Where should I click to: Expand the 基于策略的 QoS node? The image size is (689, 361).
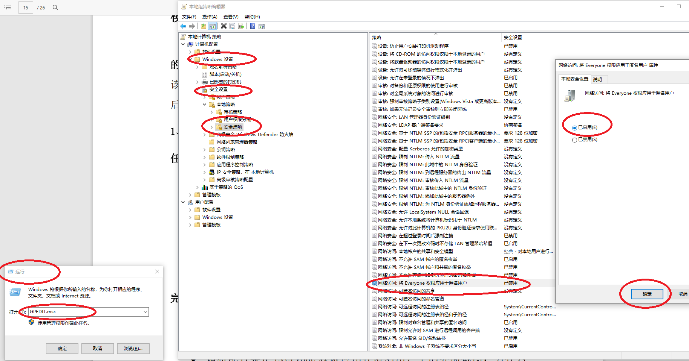pyautogui.click(x=198, y=187)
